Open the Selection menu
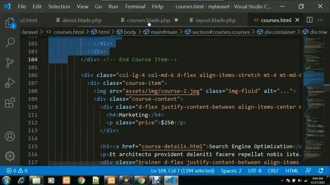The height and width of the screenshot is (185, 330). (59, 7)
